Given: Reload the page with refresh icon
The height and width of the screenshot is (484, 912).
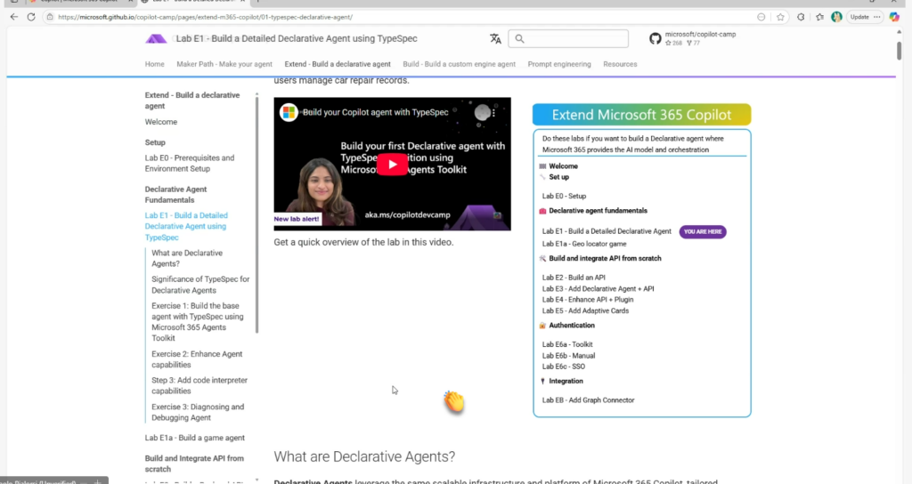Looking at the screenshot, I should click(31, 17).
